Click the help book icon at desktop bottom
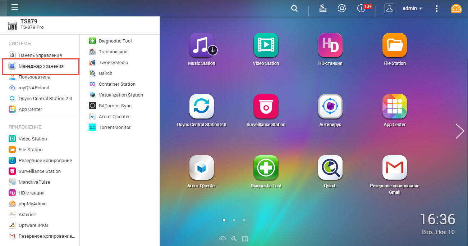Viewport: 468px width, 246px height. [x=245, y=238]
